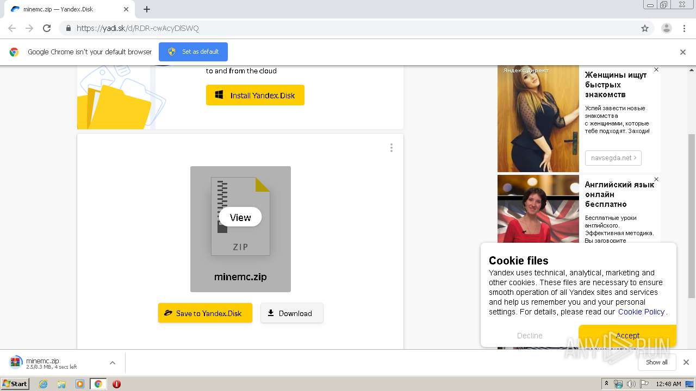
Task: Go forward to the next page
Action: coord(29,28)
